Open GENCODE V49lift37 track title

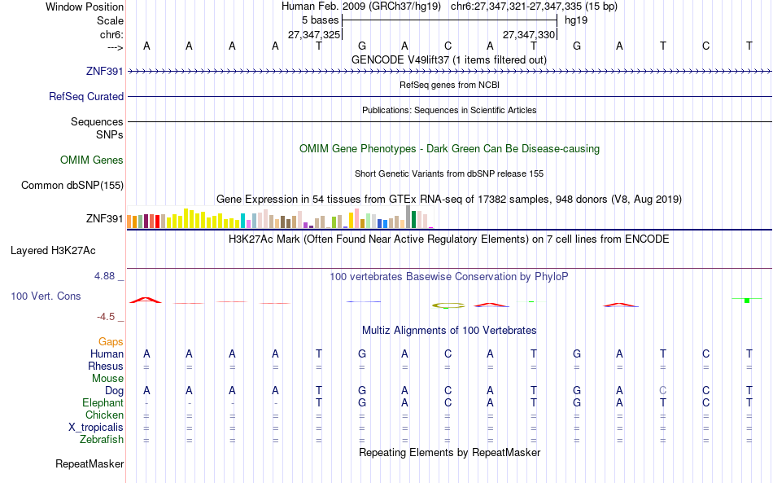(449, 59)
